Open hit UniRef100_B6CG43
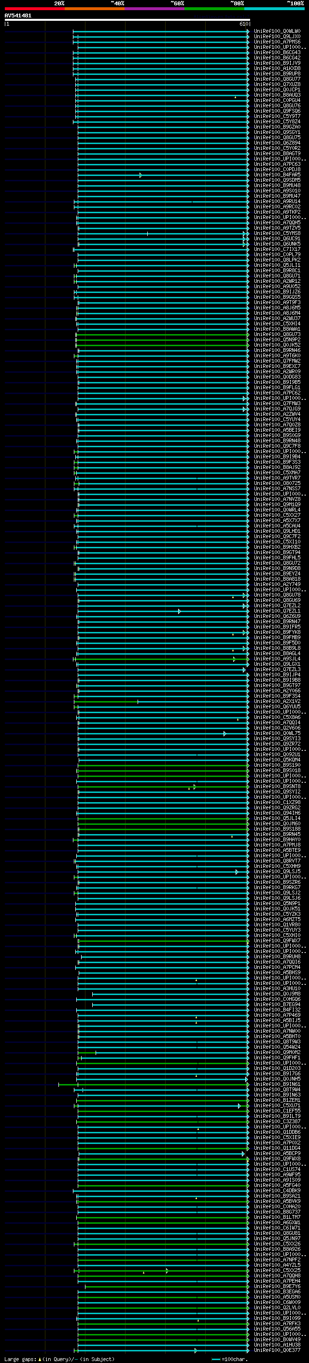309x1363 pixels. pyautogui.click(x=277, y=53)
